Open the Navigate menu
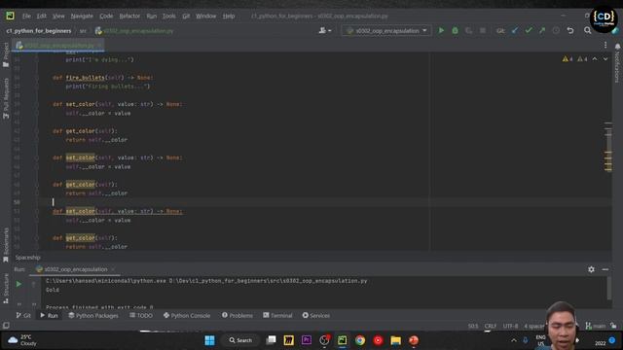Image resolution: width=623 pixels, height=350 pixels. [82, 16]
